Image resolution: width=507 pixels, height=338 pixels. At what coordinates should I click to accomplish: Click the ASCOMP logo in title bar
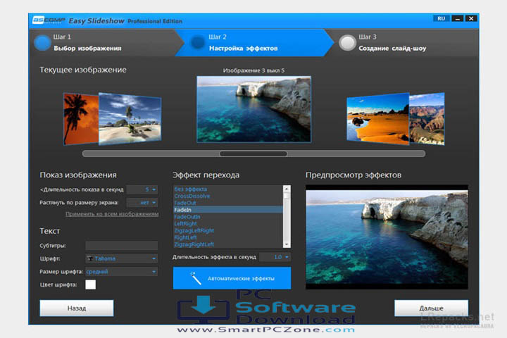[x=49, y=20]
